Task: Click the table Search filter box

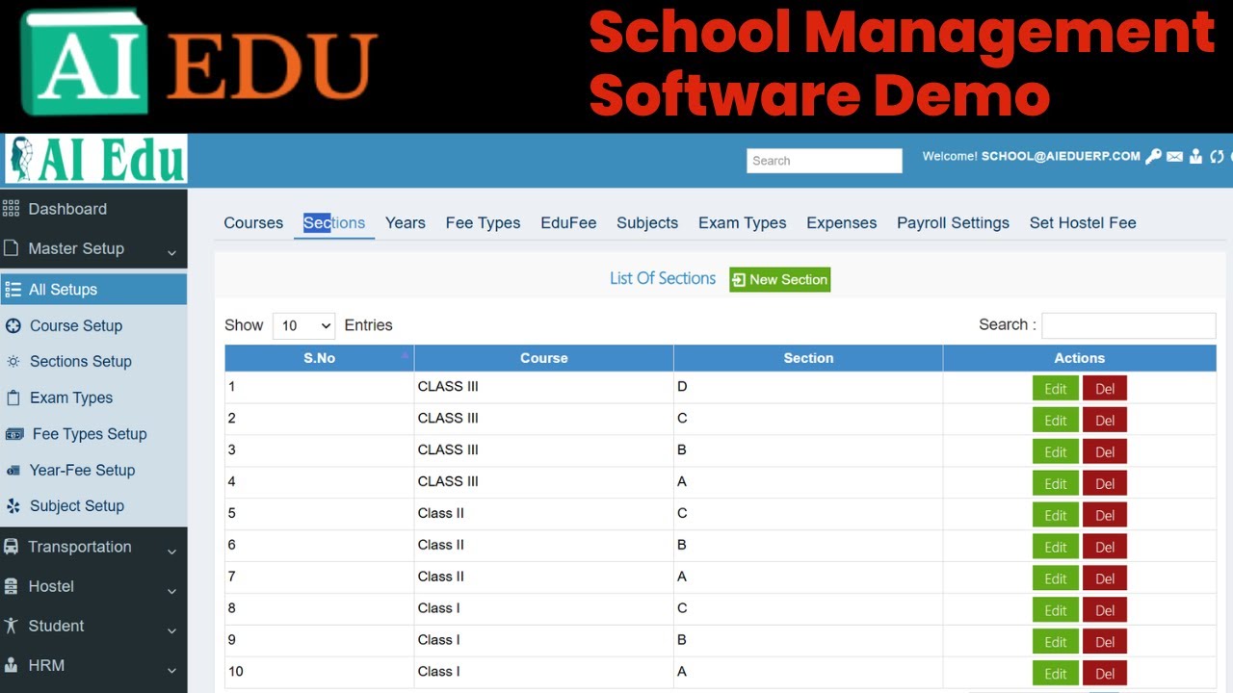Action: (1128, 325)
